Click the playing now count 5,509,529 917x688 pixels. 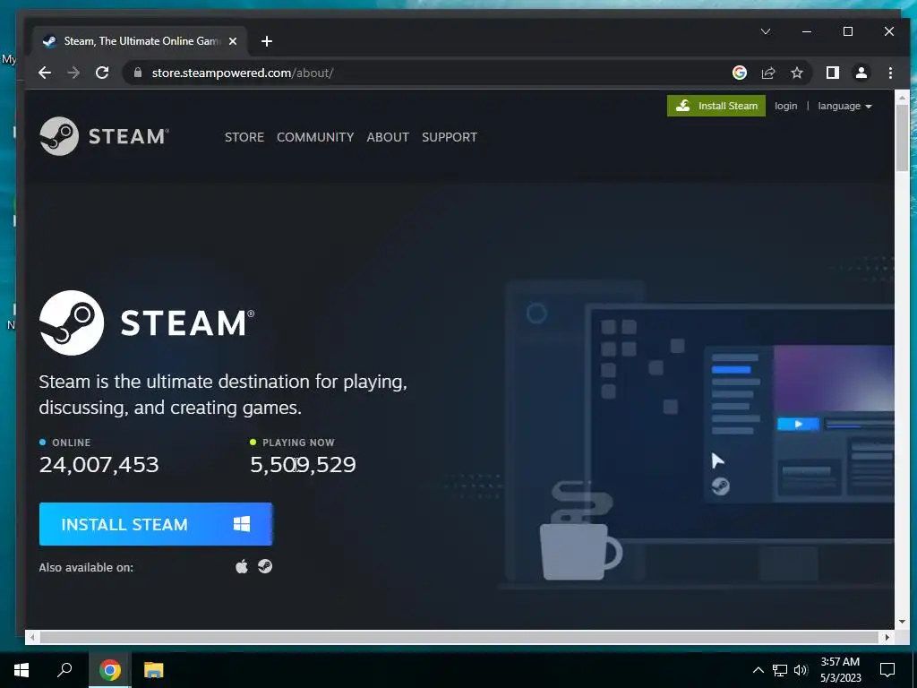tap(303, 465)
